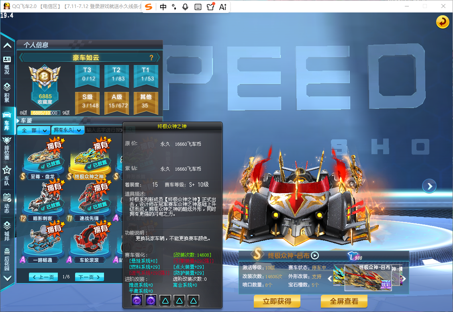Click the question mark help icon
453x312 pixels.
tap(151, 57)
